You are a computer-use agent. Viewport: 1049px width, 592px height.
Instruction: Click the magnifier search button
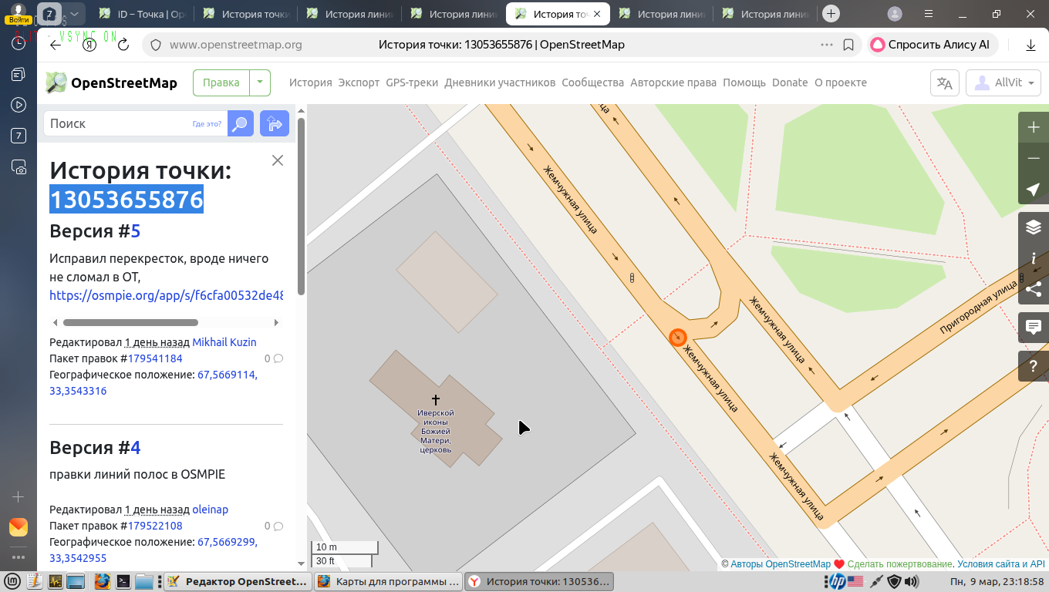coord(241,123)
